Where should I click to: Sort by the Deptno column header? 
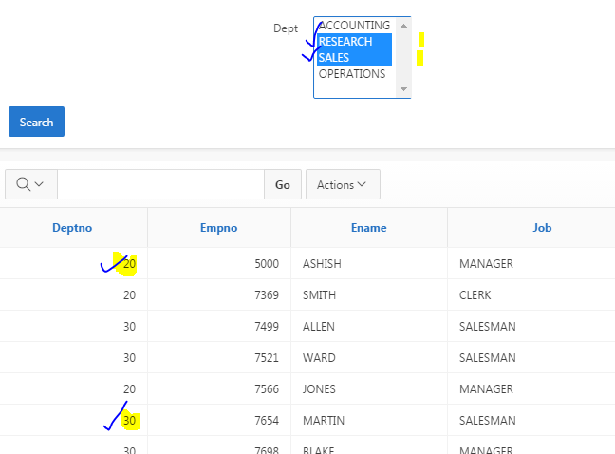pos(72,228)
